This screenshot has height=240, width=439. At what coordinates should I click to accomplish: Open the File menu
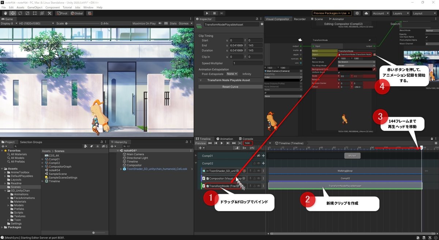[x=4, y=7]
